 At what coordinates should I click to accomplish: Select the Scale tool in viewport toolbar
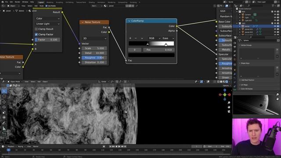4,112
